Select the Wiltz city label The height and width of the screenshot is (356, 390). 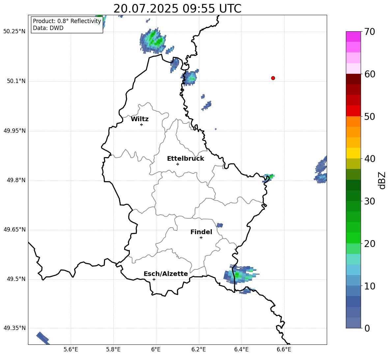pyautogui.click(x=140, y=119)
